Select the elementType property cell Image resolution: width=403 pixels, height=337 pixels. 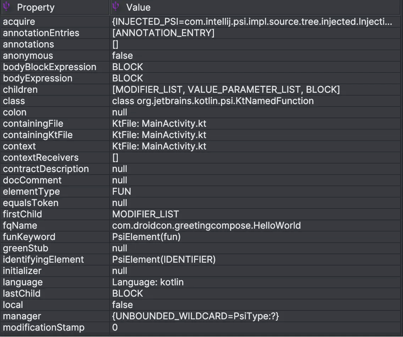(x=32, y=192)
